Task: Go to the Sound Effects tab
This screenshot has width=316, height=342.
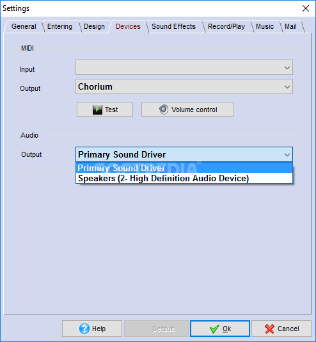Action: tap(173, 26)
